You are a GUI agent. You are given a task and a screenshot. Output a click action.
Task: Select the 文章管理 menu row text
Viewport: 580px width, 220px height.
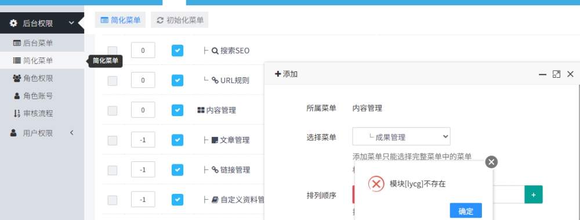(x=235, y=140)
